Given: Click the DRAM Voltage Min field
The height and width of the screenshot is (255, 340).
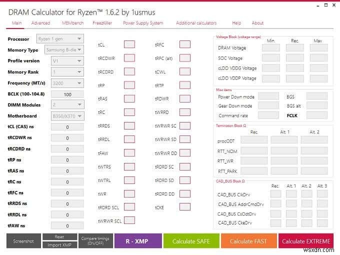Looking at the screenshot, I should pos(271,47).
